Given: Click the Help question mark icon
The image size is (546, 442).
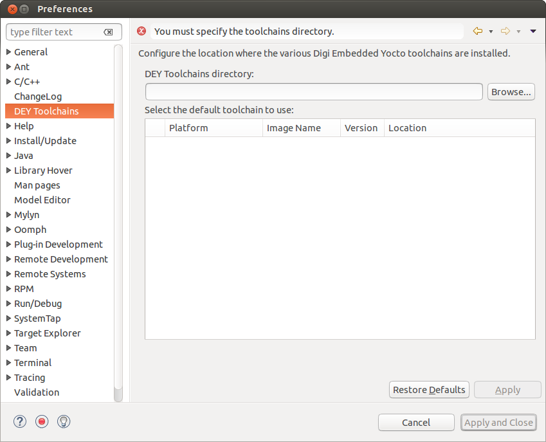Looking at the screenshot, I should [21, 422].
